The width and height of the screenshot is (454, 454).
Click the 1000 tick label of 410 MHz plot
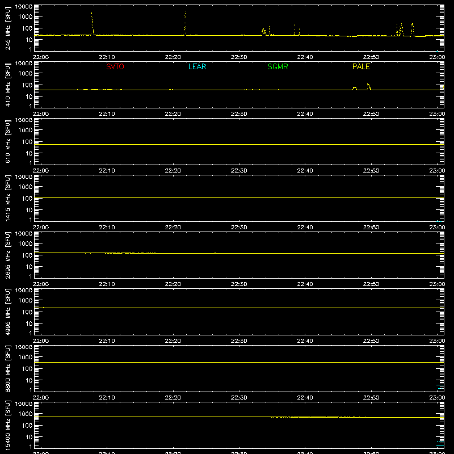pyautogui.click(x=26, y=74)
